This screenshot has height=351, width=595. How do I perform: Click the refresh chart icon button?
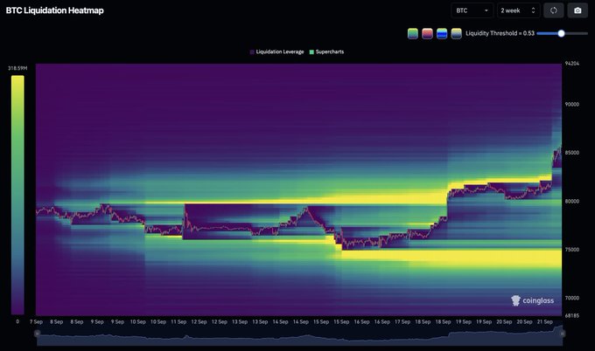554,10
